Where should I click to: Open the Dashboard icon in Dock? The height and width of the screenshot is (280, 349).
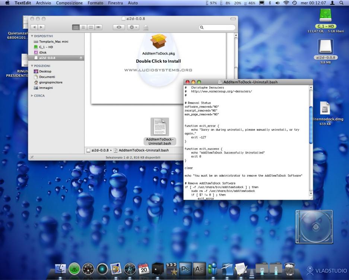point(88,269)
